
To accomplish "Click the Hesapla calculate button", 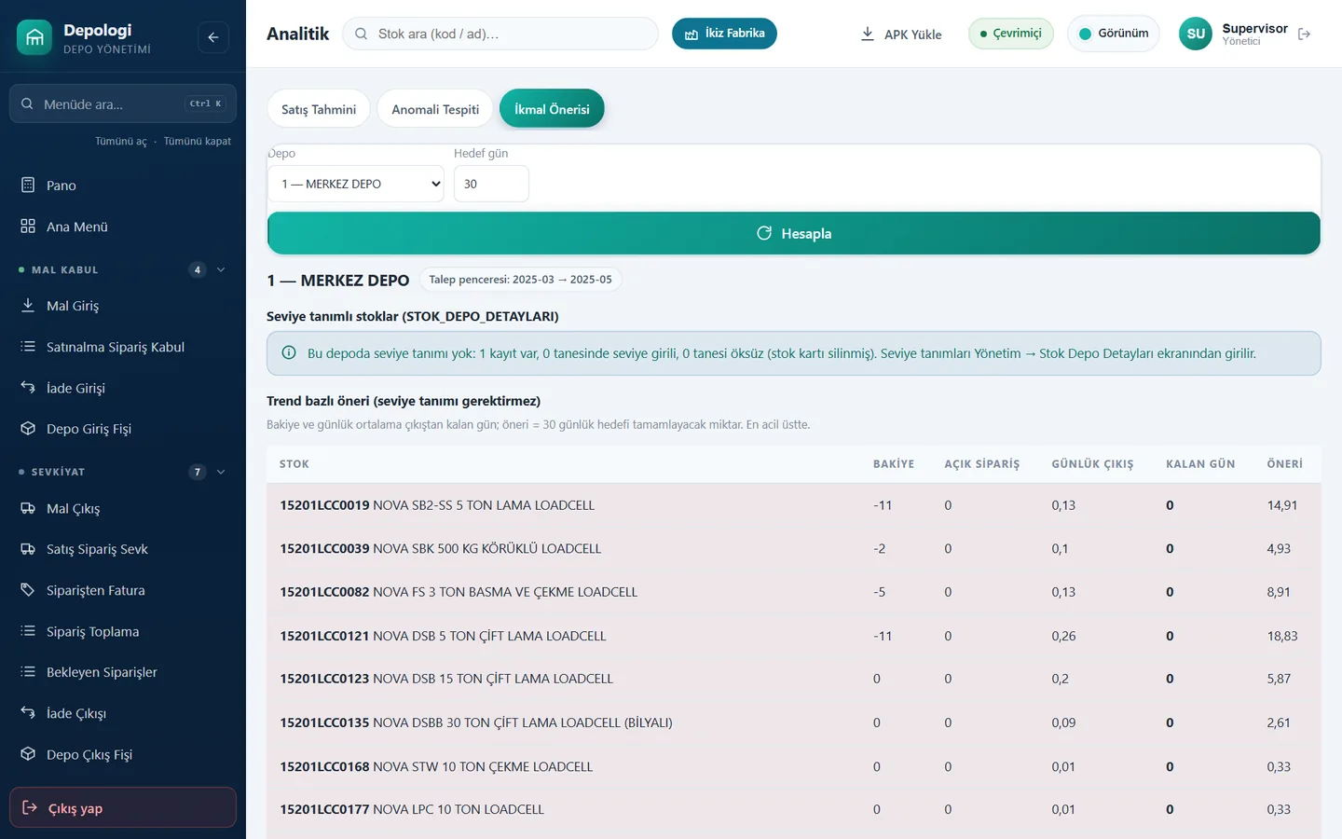I will coord(794,233).
